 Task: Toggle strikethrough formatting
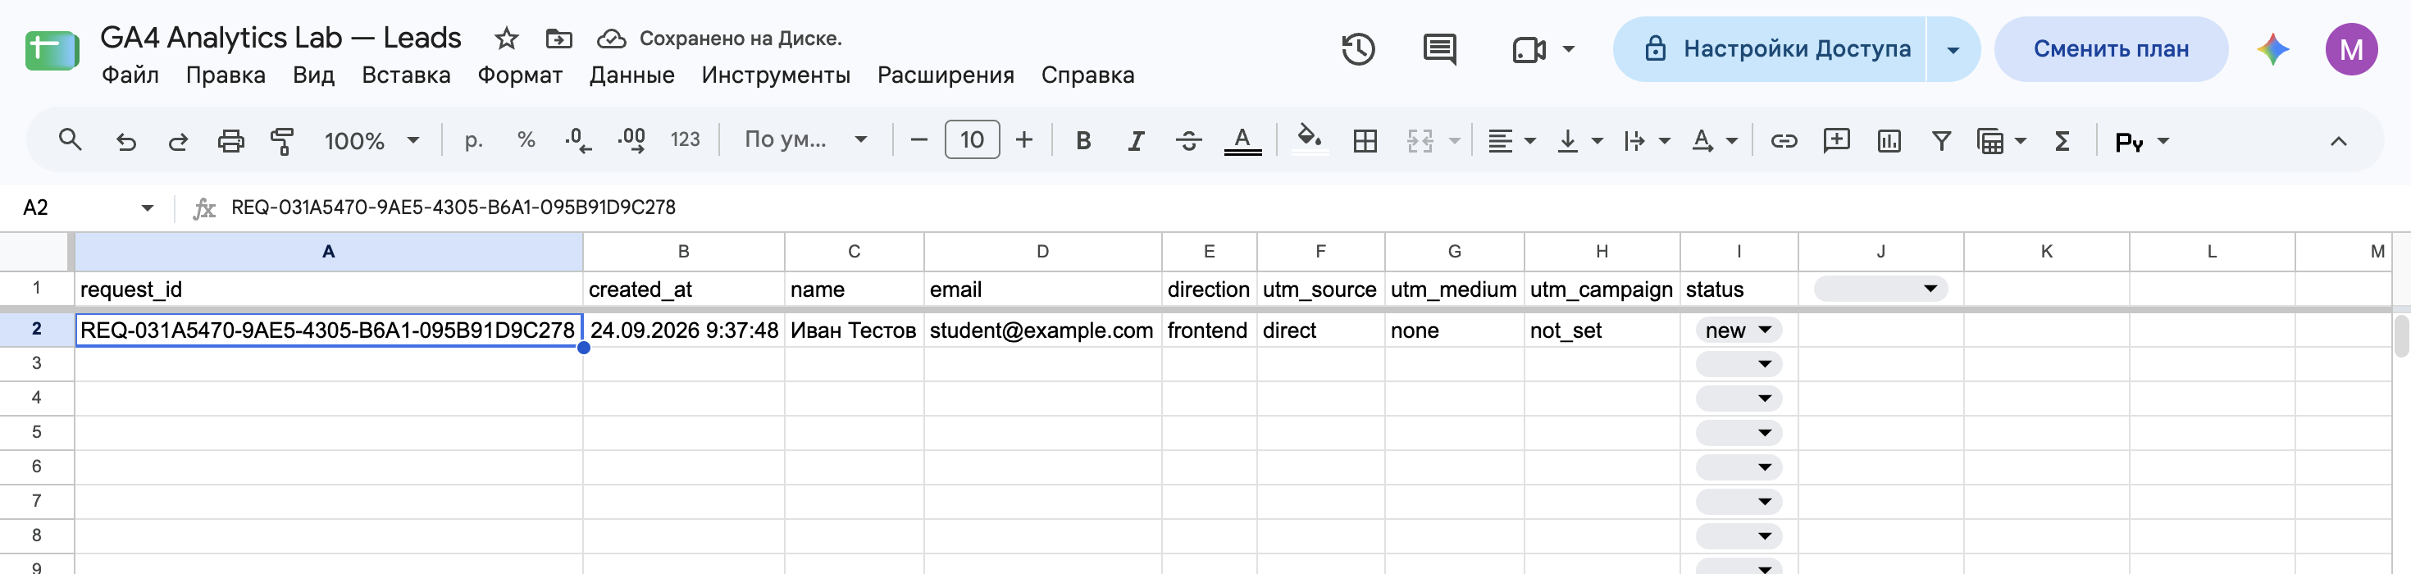(x=1188, y=140)
